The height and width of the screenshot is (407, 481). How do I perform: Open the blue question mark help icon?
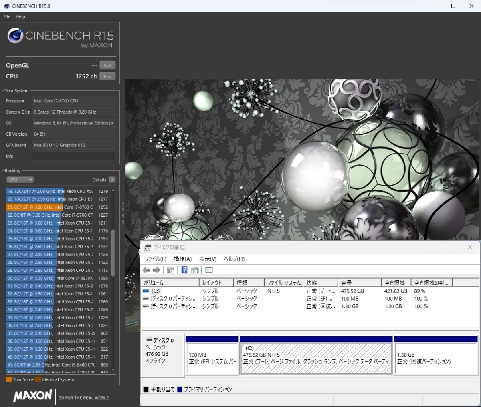click(184, 270)
